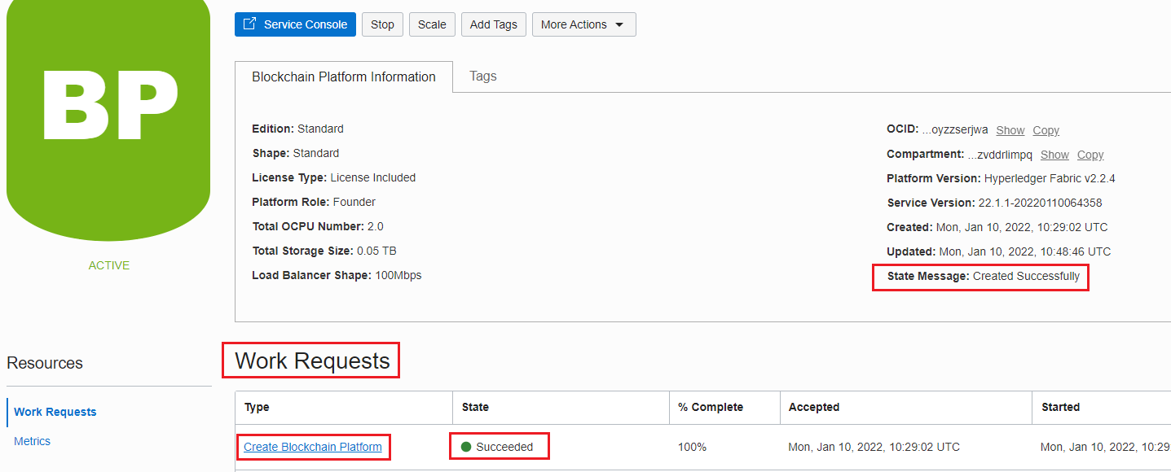Click the Created date Mon, Jan 10, 2022, 10:29:02 UTC

tap(1022, 227)
